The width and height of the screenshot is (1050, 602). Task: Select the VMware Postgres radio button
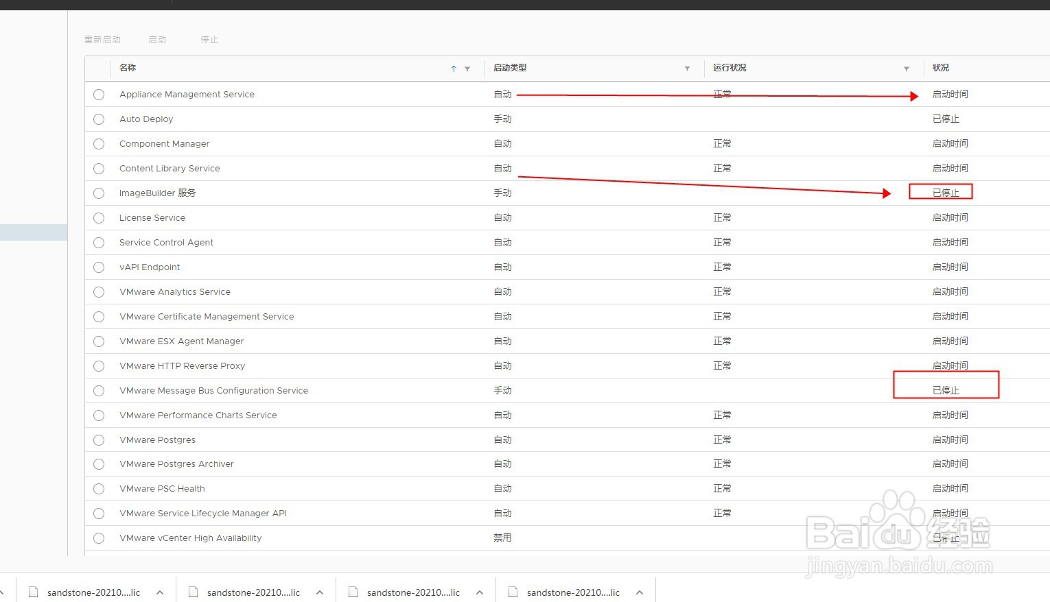99,440
